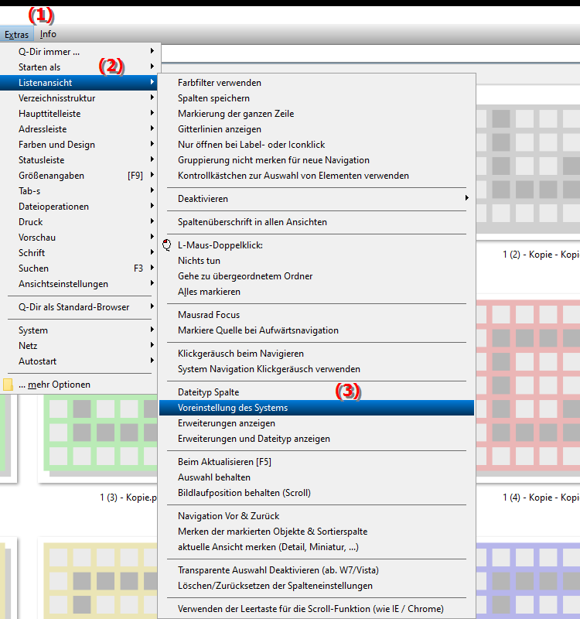
Task: Open the Schrift submenu
Action: pos(79,253)
